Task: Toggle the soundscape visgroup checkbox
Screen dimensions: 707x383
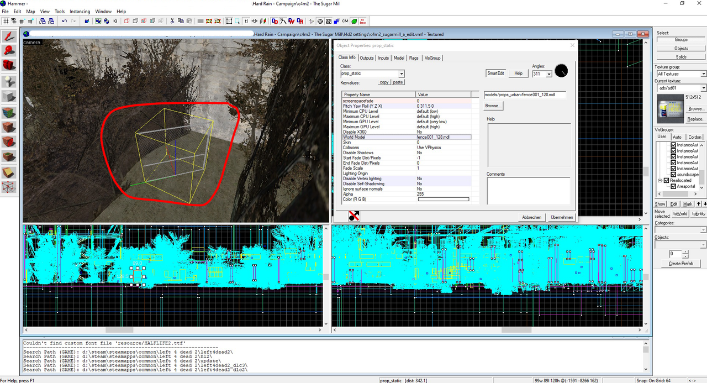Action: (x=673, y=175)
